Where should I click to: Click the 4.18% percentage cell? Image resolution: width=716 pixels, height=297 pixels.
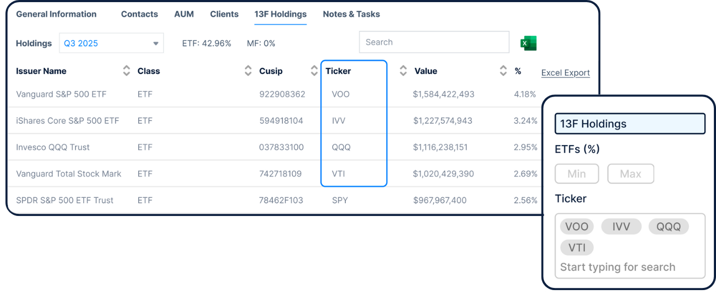(x=525, y=94)
